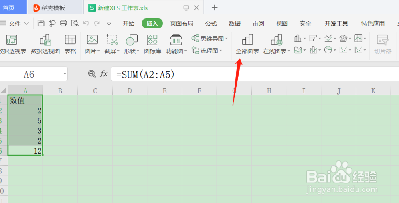Expand the 思维导图 dropdown arrow

pyautogui.click(x=227, y=39)
